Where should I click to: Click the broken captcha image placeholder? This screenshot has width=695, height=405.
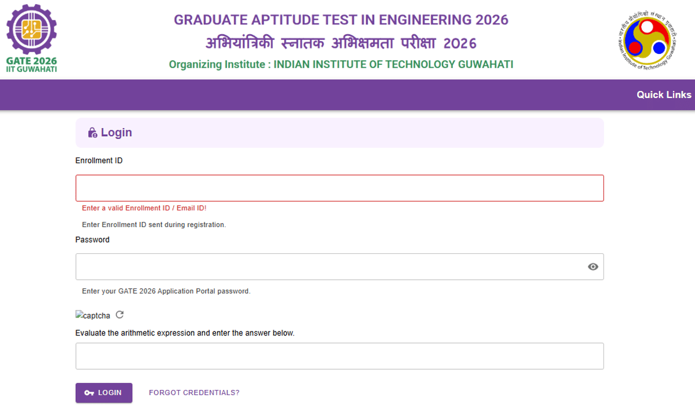pos(93,316)
